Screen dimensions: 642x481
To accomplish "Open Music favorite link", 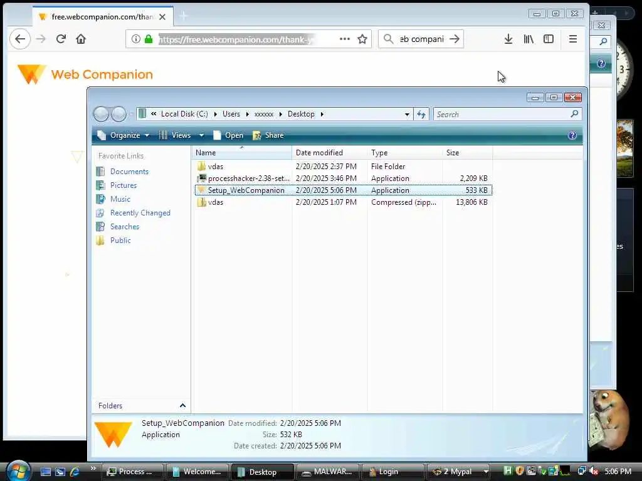I will click(120, 199).
